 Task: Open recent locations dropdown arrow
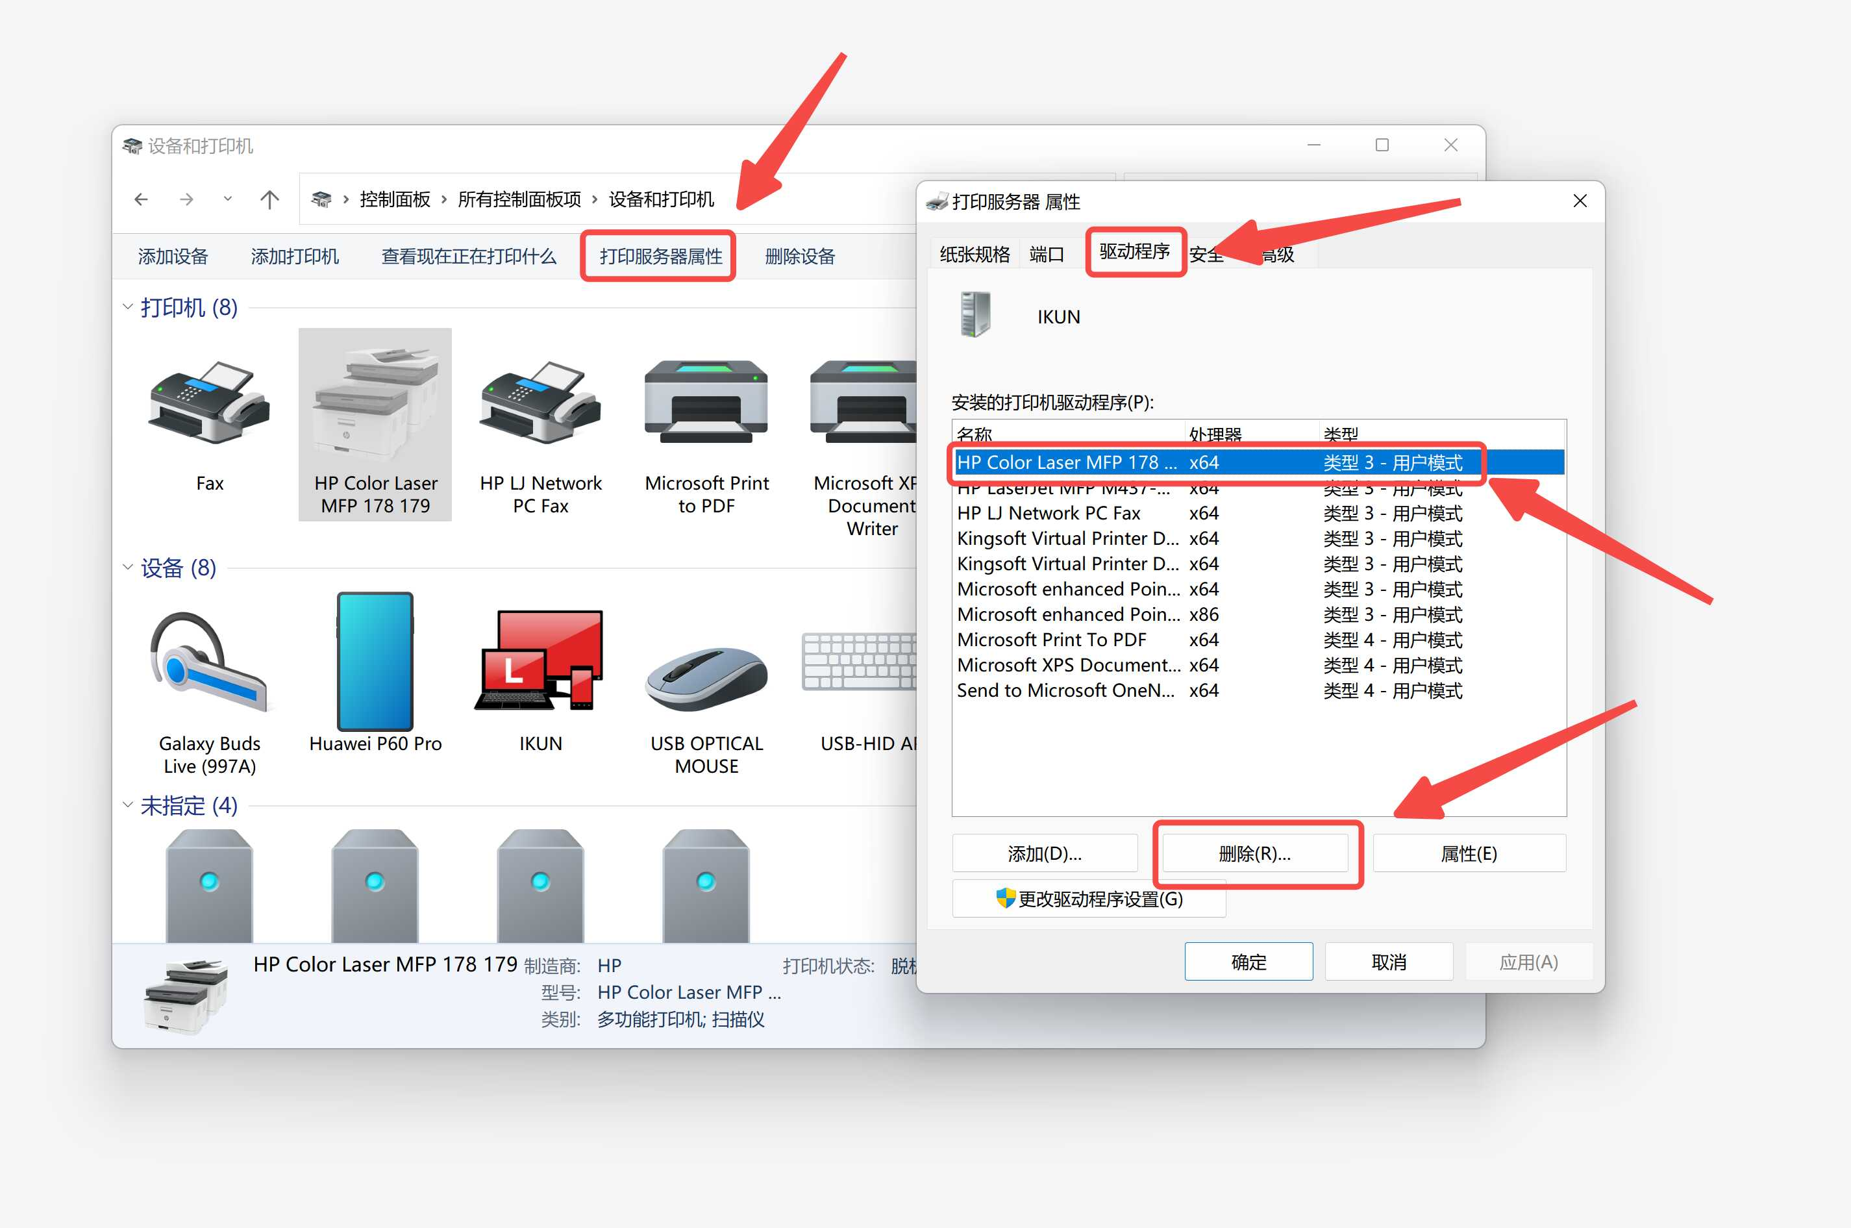pyautogui.click(x=228, y=199)
